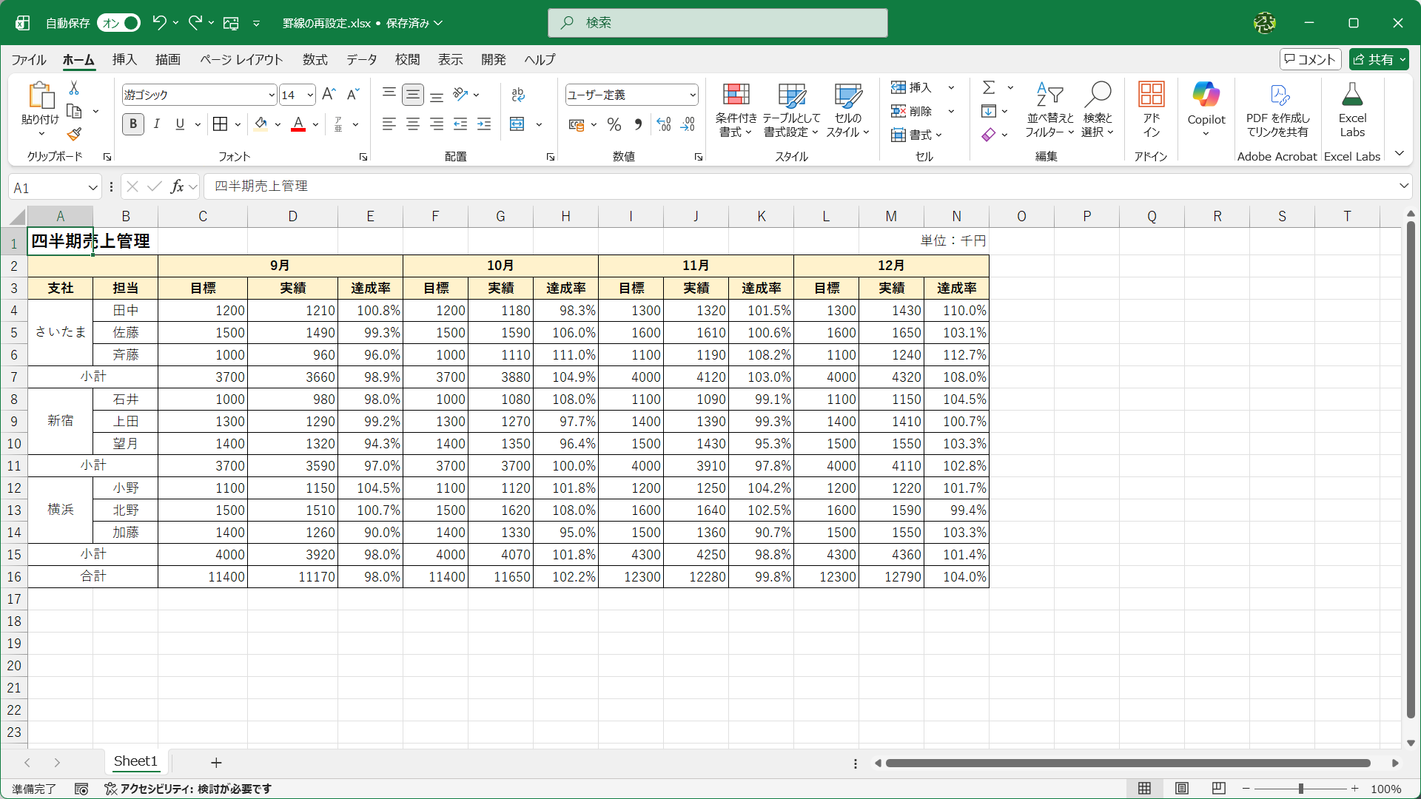Click the Format Painter brush icon
The width and height of the screenshot is (1421, 799).
pos(74,135)
